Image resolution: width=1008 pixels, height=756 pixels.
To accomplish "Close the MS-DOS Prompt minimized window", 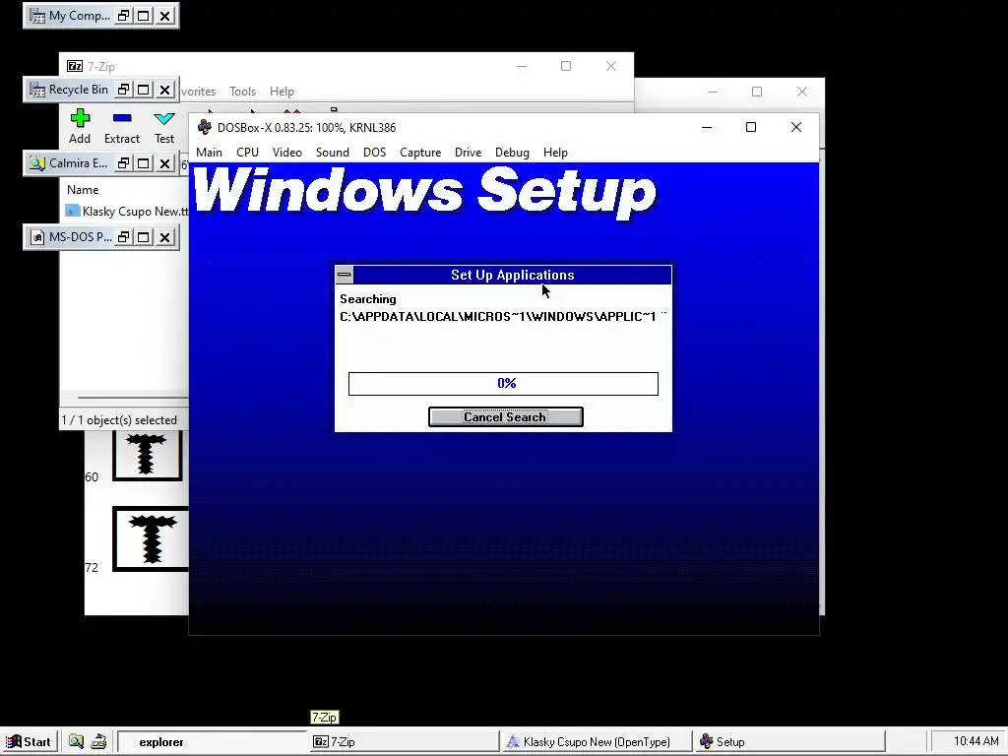I will (165, 237).
